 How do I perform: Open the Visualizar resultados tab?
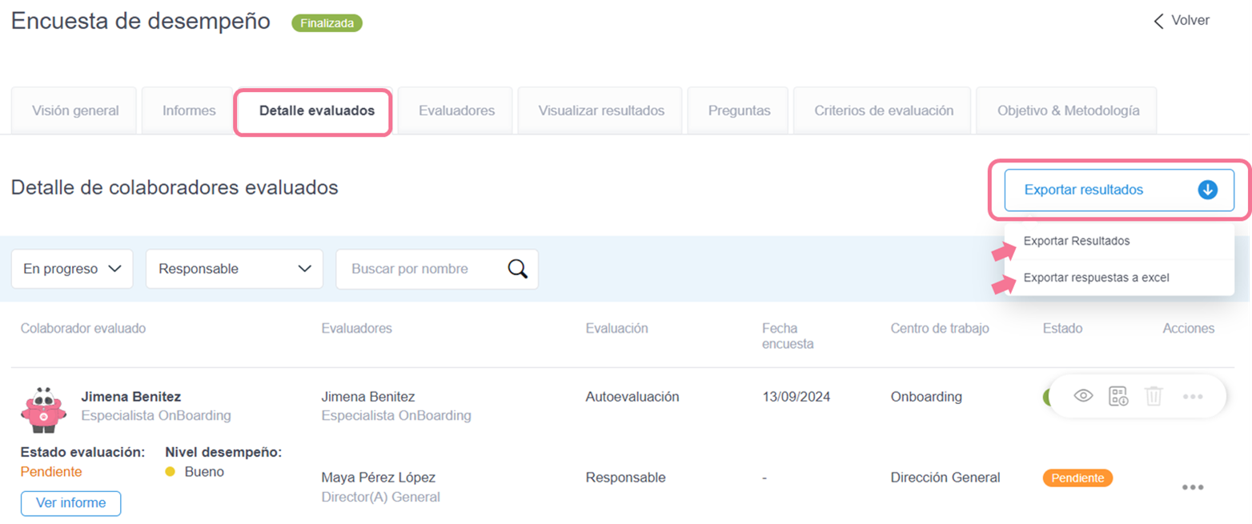click(601, 111)
